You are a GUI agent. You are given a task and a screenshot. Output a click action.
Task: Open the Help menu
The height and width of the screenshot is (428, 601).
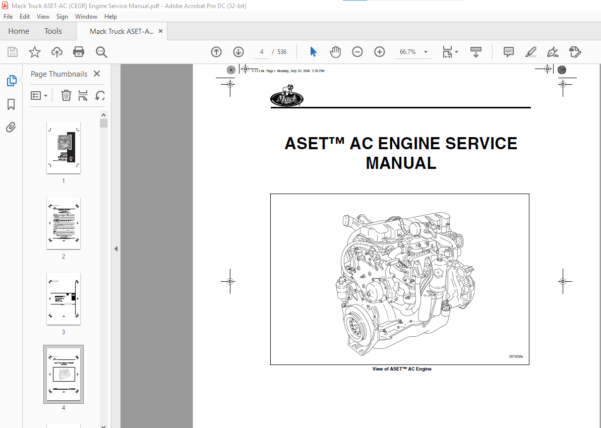tap(110, 17)
